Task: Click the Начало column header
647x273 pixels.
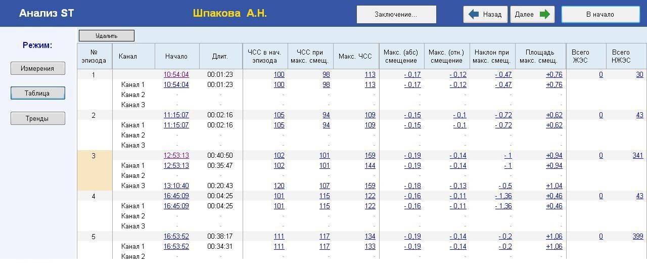Action: point(176,56)
